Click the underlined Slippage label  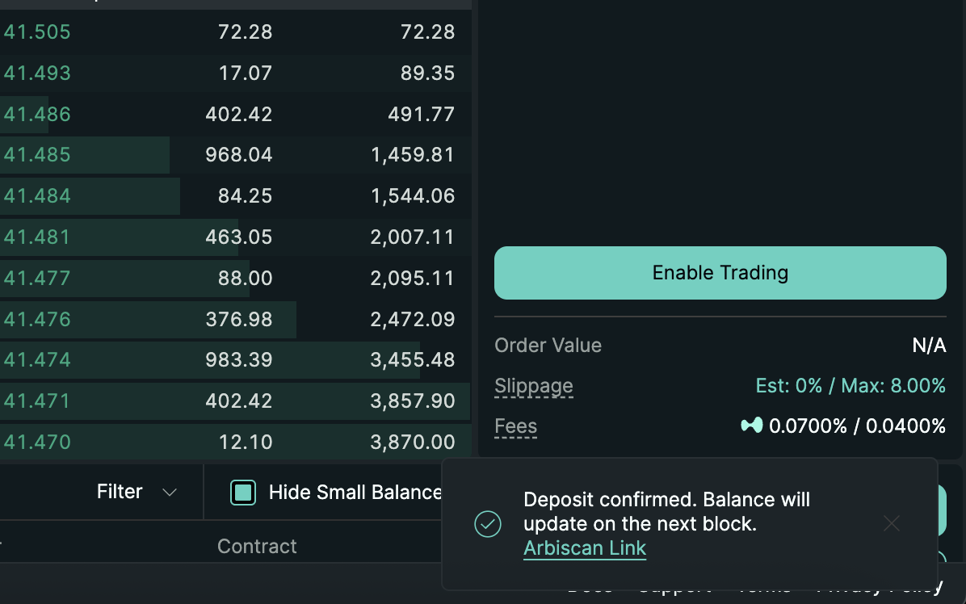click(x=534, y=386)
